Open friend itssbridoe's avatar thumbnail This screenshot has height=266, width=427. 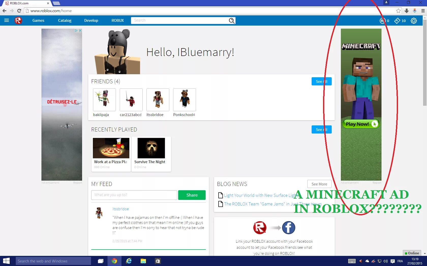coord(158,100)
